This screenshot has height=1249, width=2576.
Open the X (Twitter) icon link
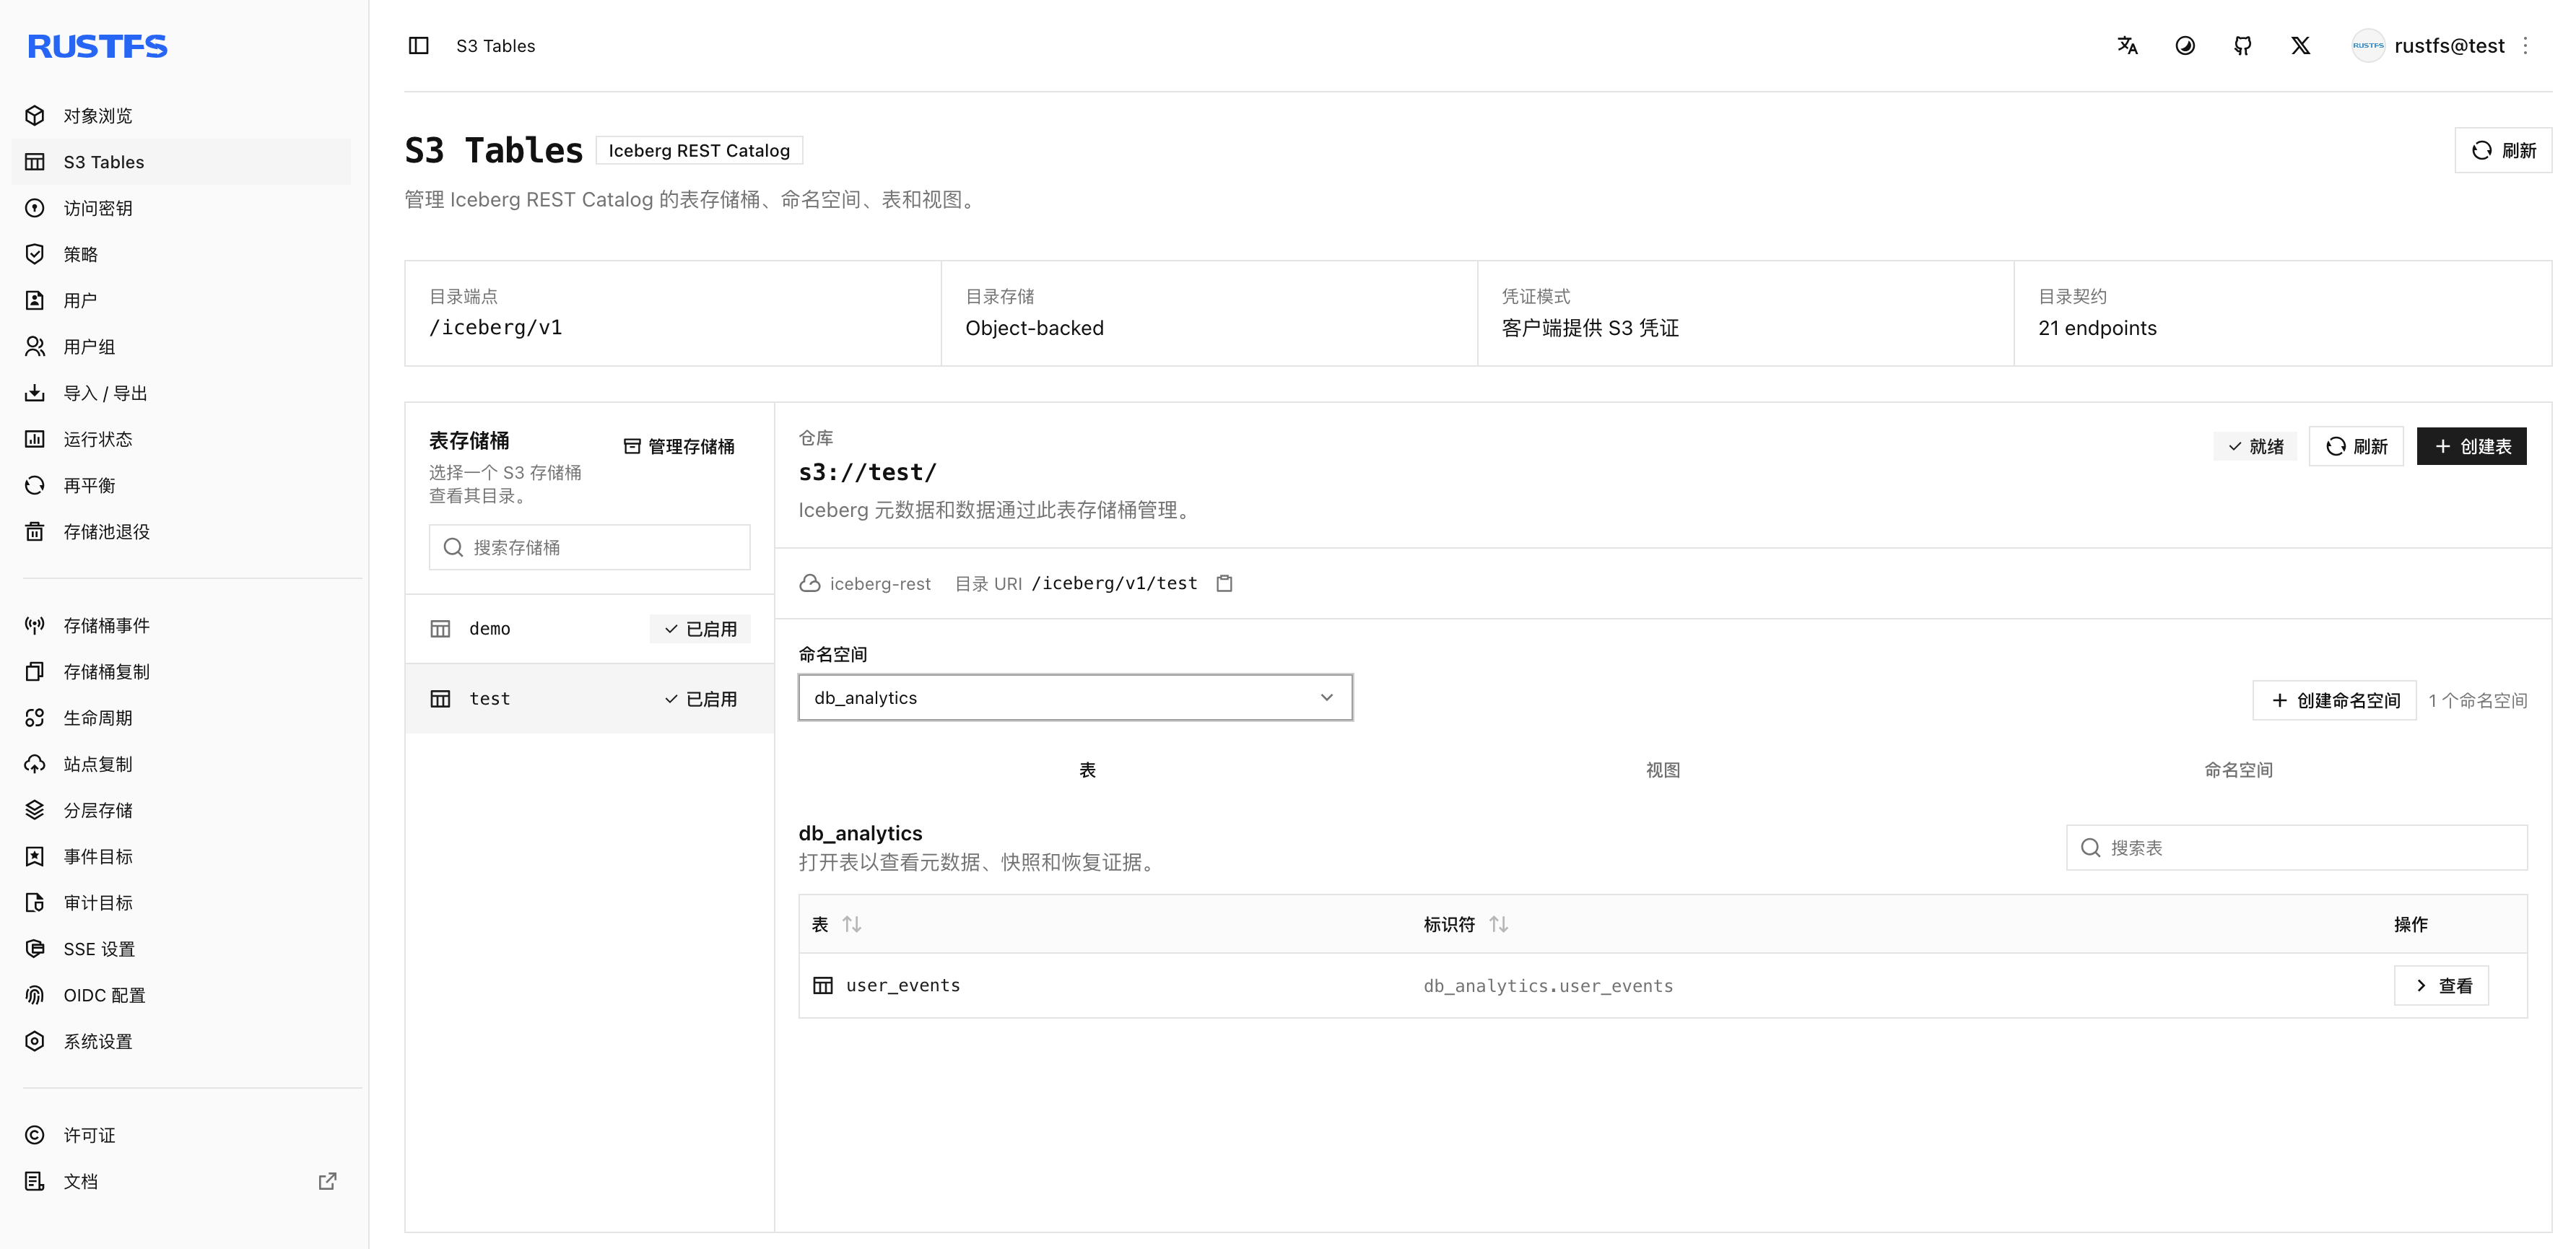pyautogui.click(x=2300, y=46)
